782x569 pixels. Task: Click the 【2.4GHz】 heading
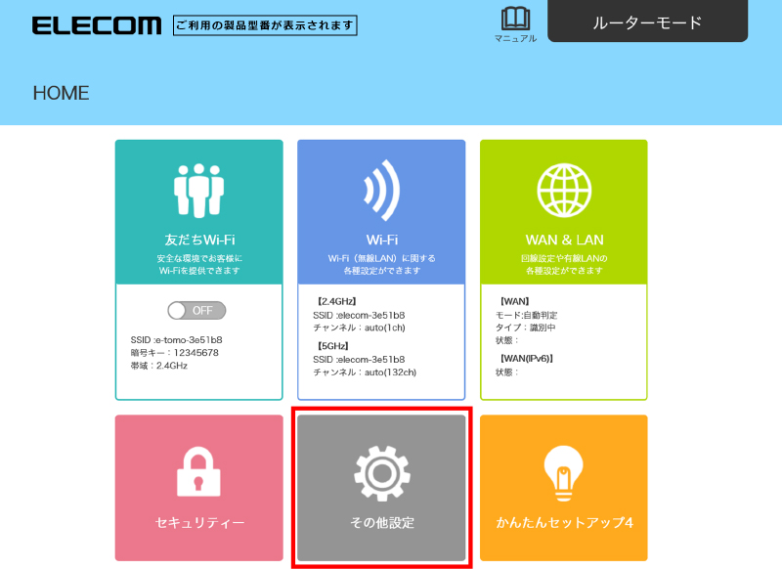(x=336, y=302)
